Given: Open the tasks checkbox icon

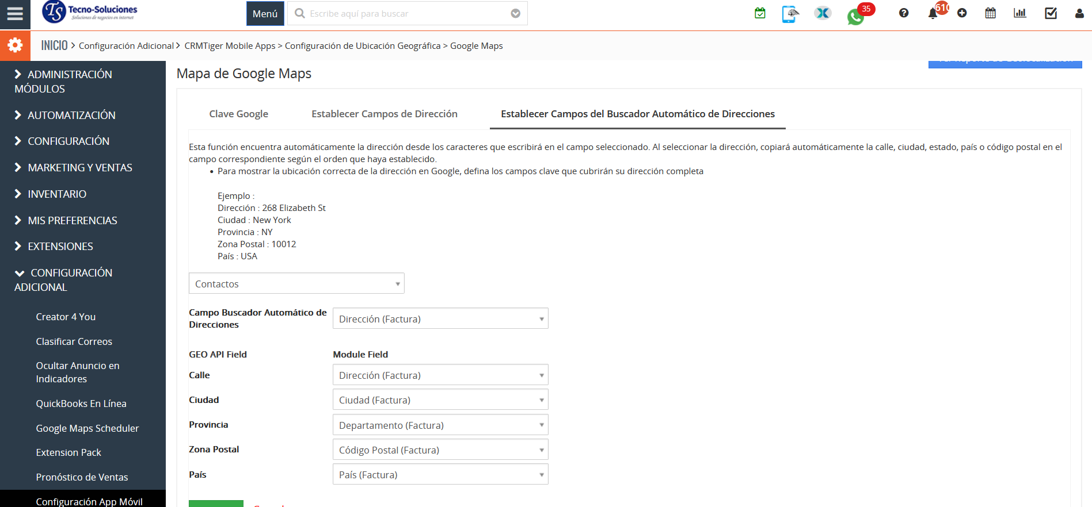Looking at the screenshot, I should coord(1051,13).
